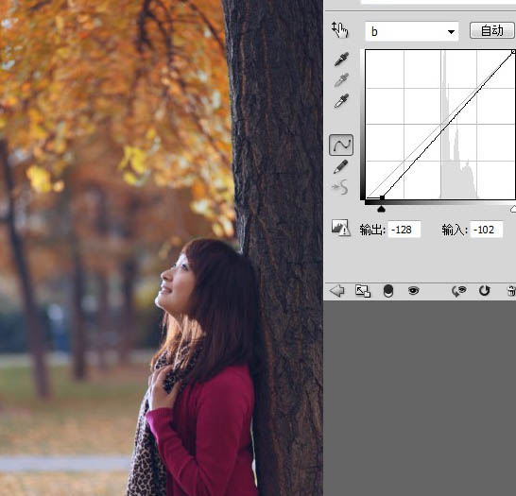Click the 输出 output value field
Screen dimensions: 516x496
point(404,230)
